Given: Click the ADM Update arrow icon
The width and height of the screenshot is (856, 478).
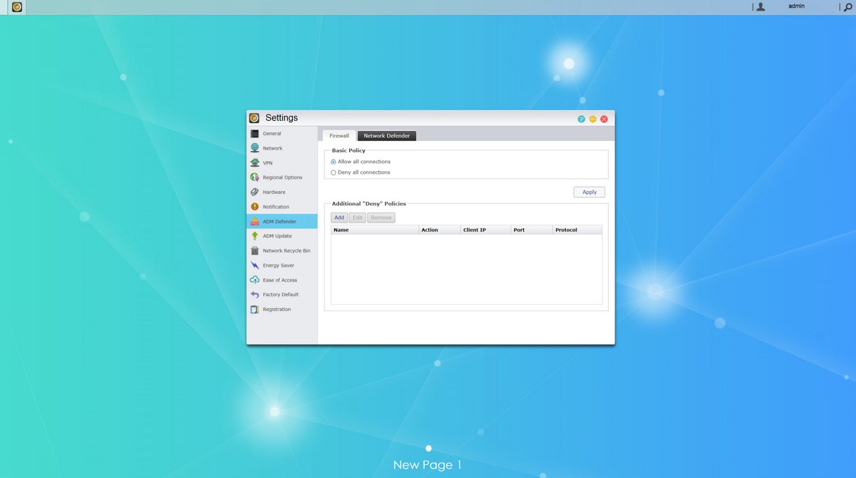Looking at the screenshot, I should coord(254,236).
